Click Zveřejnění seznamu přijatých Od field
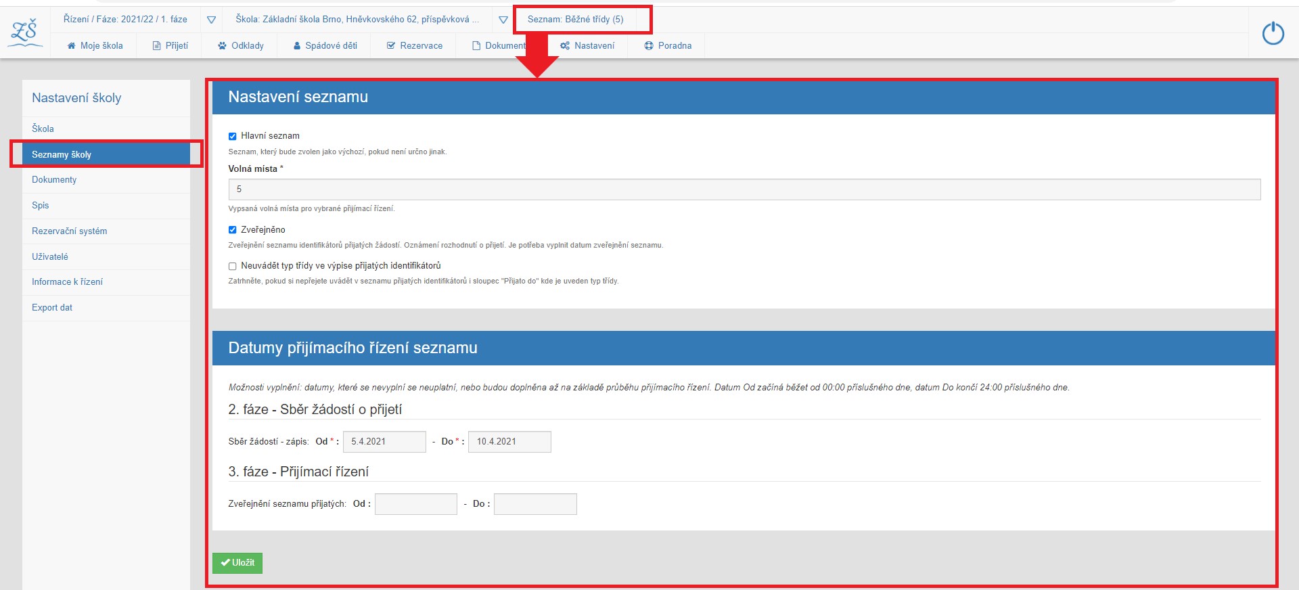 416,504
